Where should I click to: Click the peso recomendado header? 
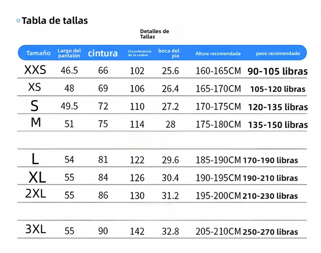click(278, 53)
